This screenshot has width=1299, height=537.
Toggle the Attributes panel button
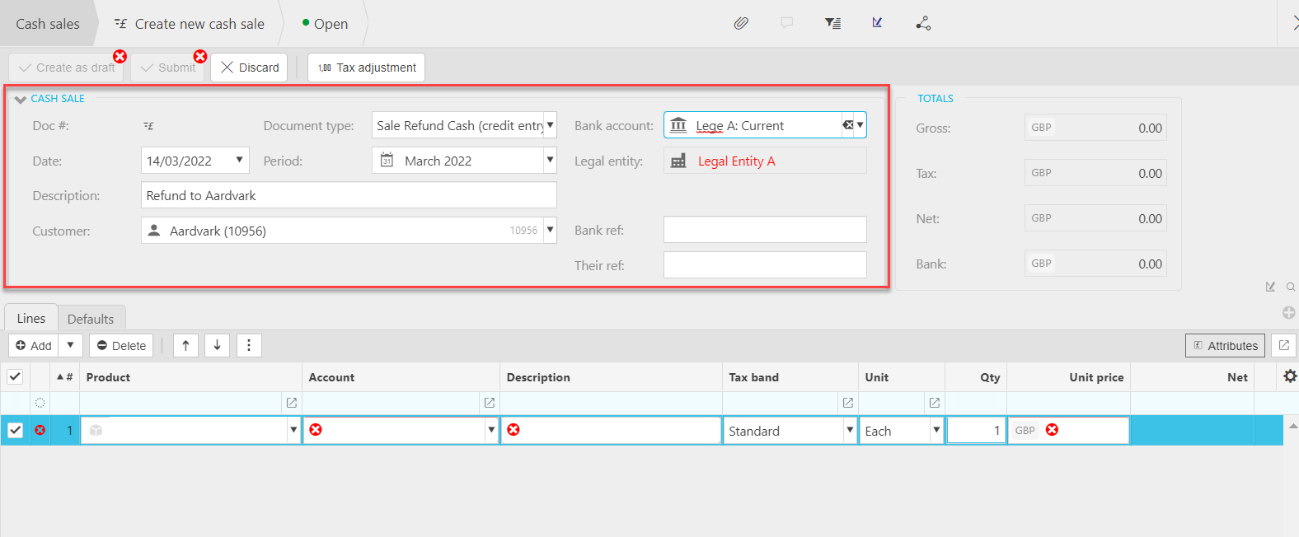[1226, 346]
